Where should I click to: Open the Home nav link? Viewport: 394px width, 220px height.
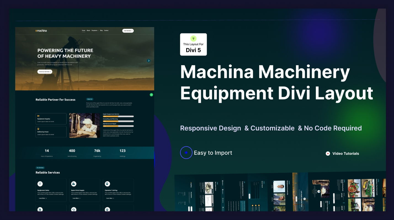coord(84,31)
